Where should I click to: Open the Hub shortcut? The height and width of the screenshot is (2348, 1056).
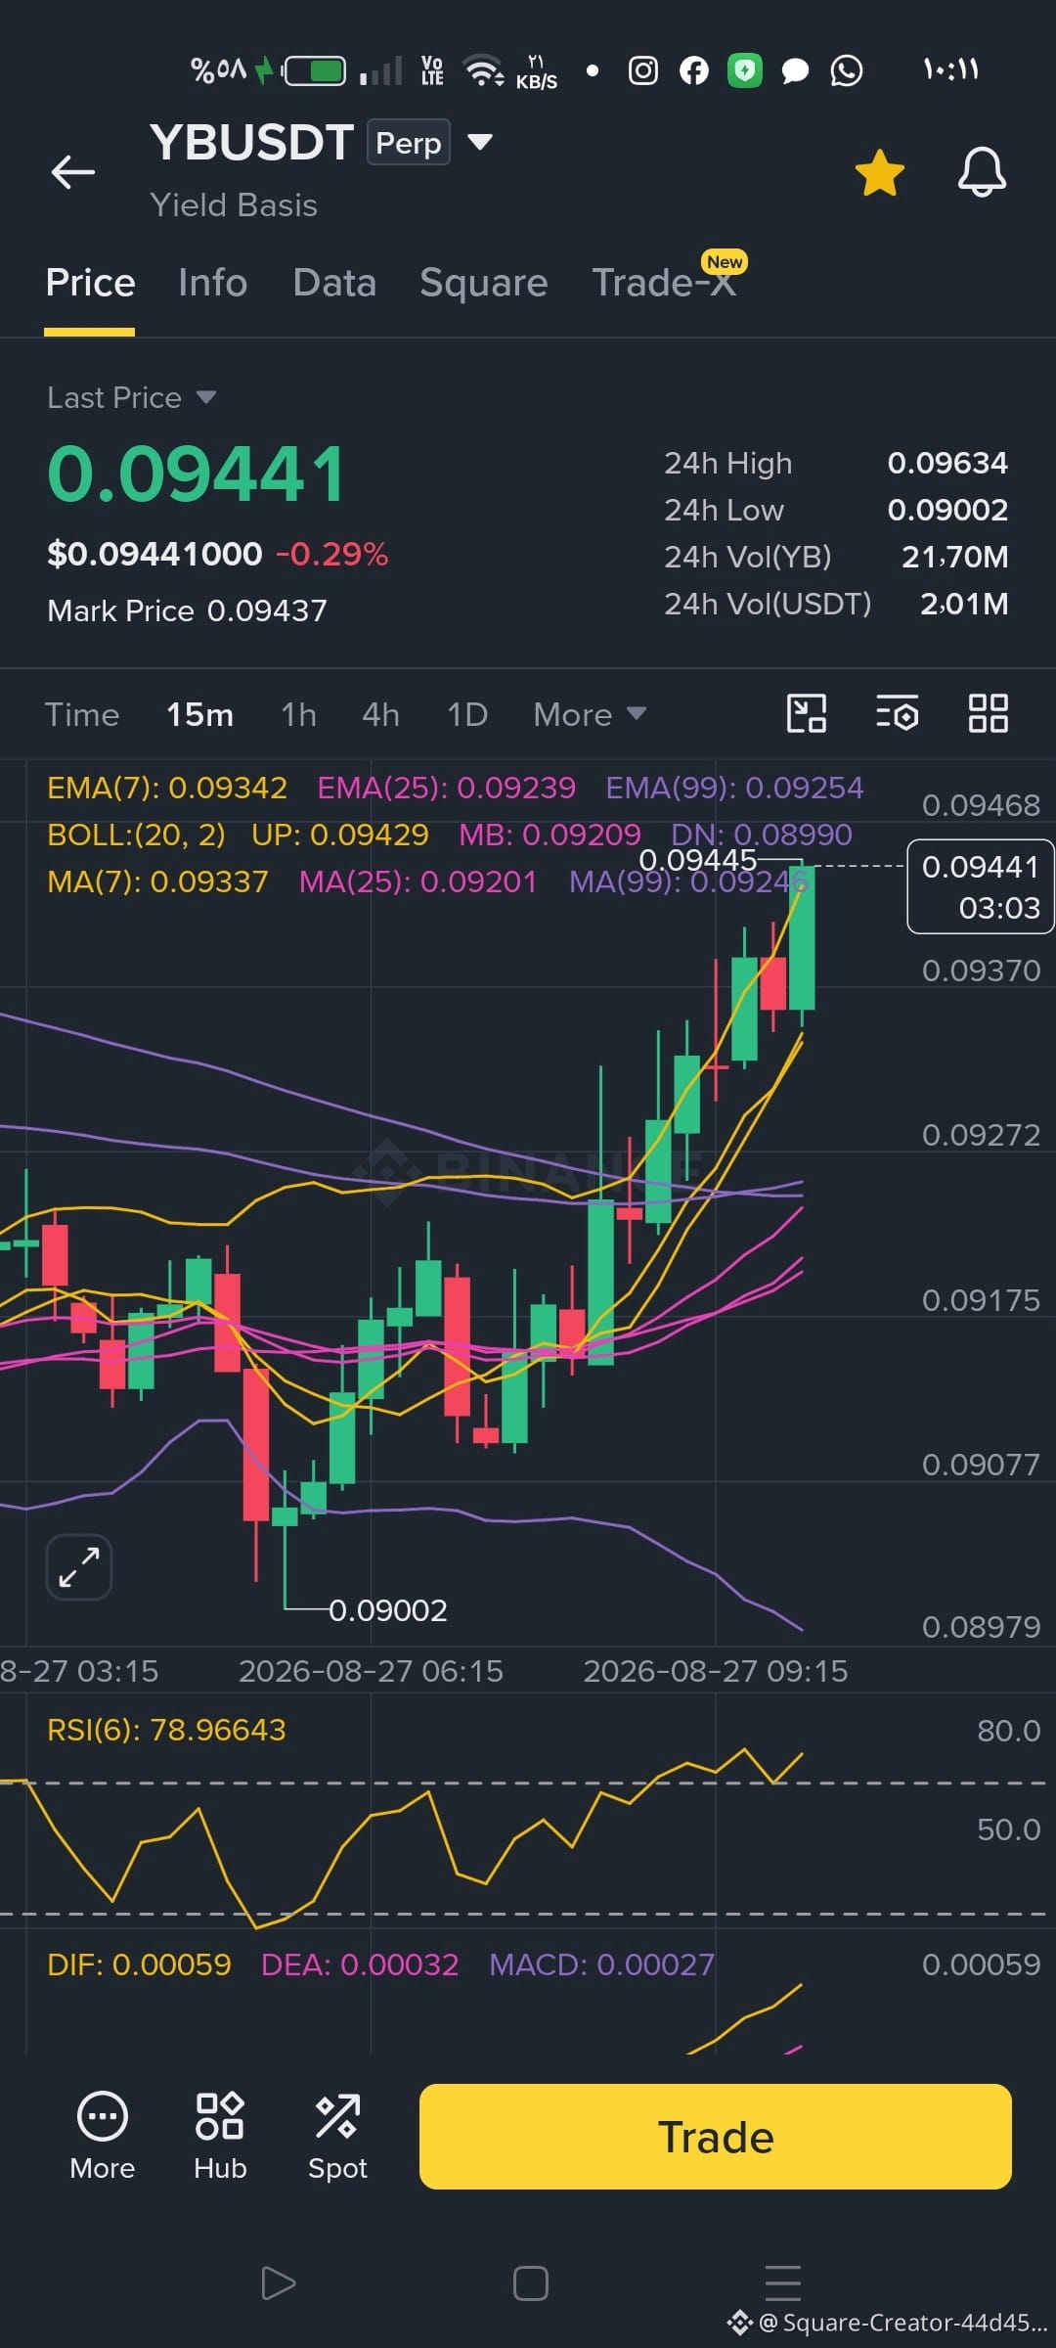(220, 2136)
